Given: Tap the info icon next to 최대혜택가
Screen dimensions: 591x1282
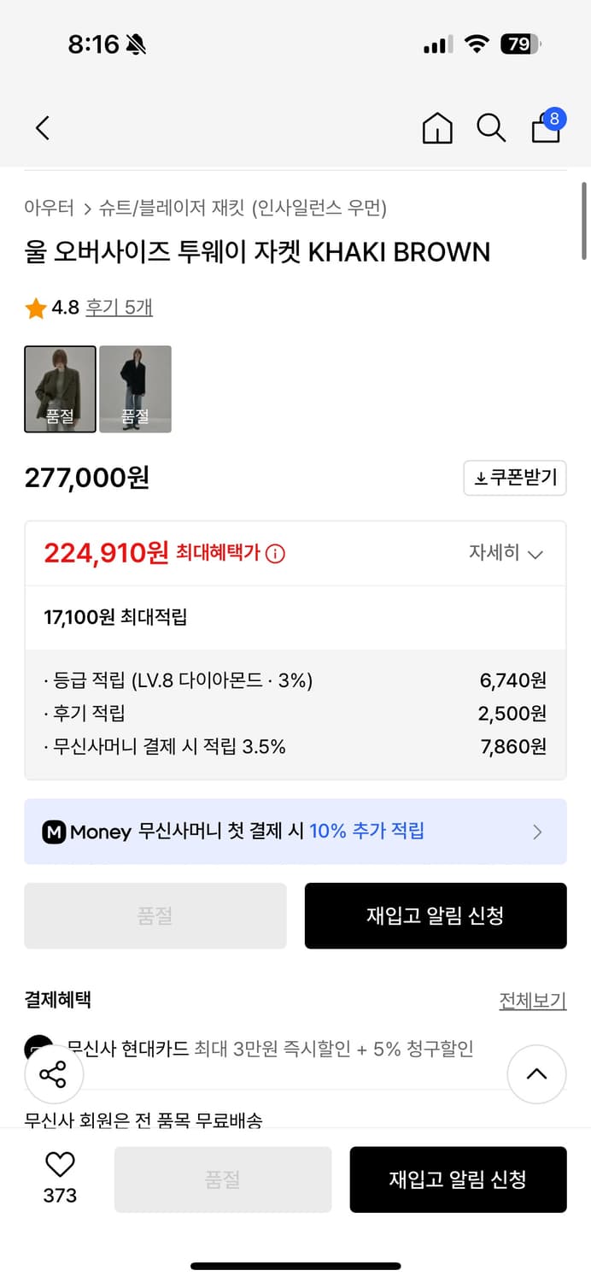Looking at the screenshot, I should [x=273, y=554].
